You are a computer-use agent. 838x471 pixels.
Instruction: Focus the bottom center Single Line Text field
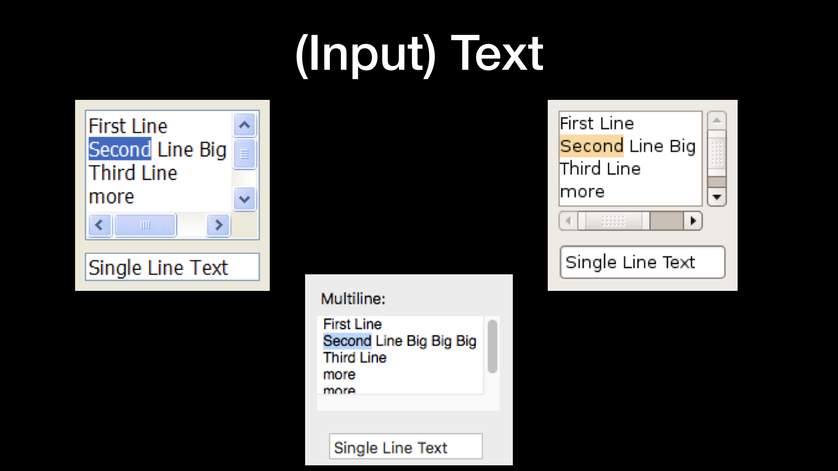[405, 447]
